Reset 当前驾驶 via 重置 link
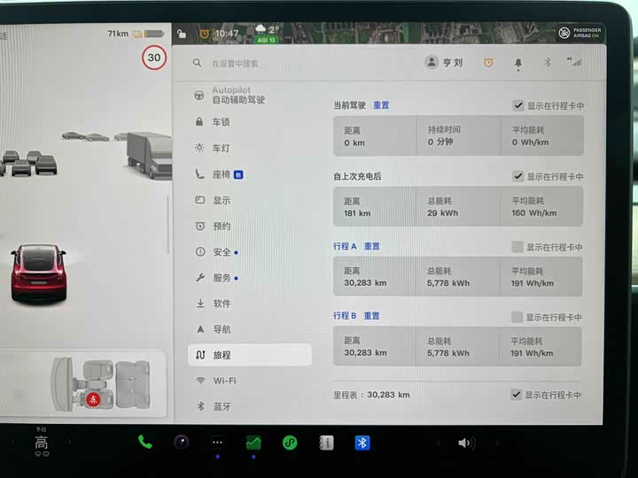 [381, 105]
